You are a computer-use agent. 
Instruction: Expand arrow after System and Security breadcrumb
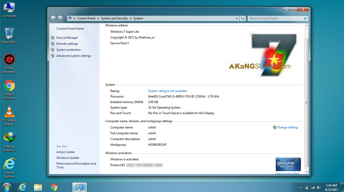pos(131,18)
